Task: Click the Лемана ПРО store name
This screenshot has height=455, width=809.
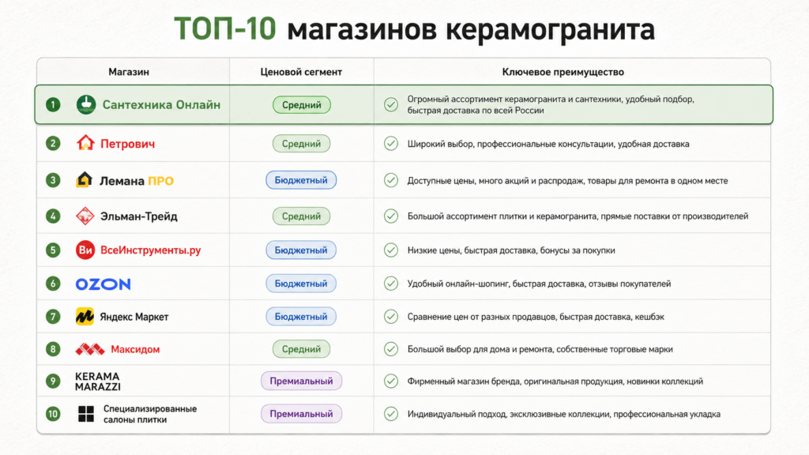Action: [137, 181]
